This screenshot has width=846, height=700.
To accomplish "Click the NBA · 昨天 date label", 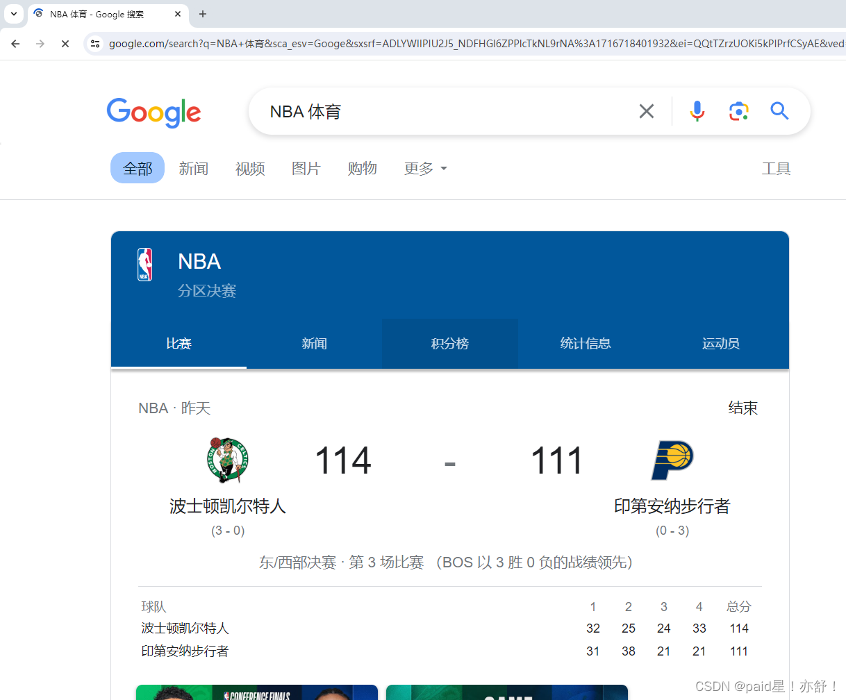I will [x=174, y=408].
